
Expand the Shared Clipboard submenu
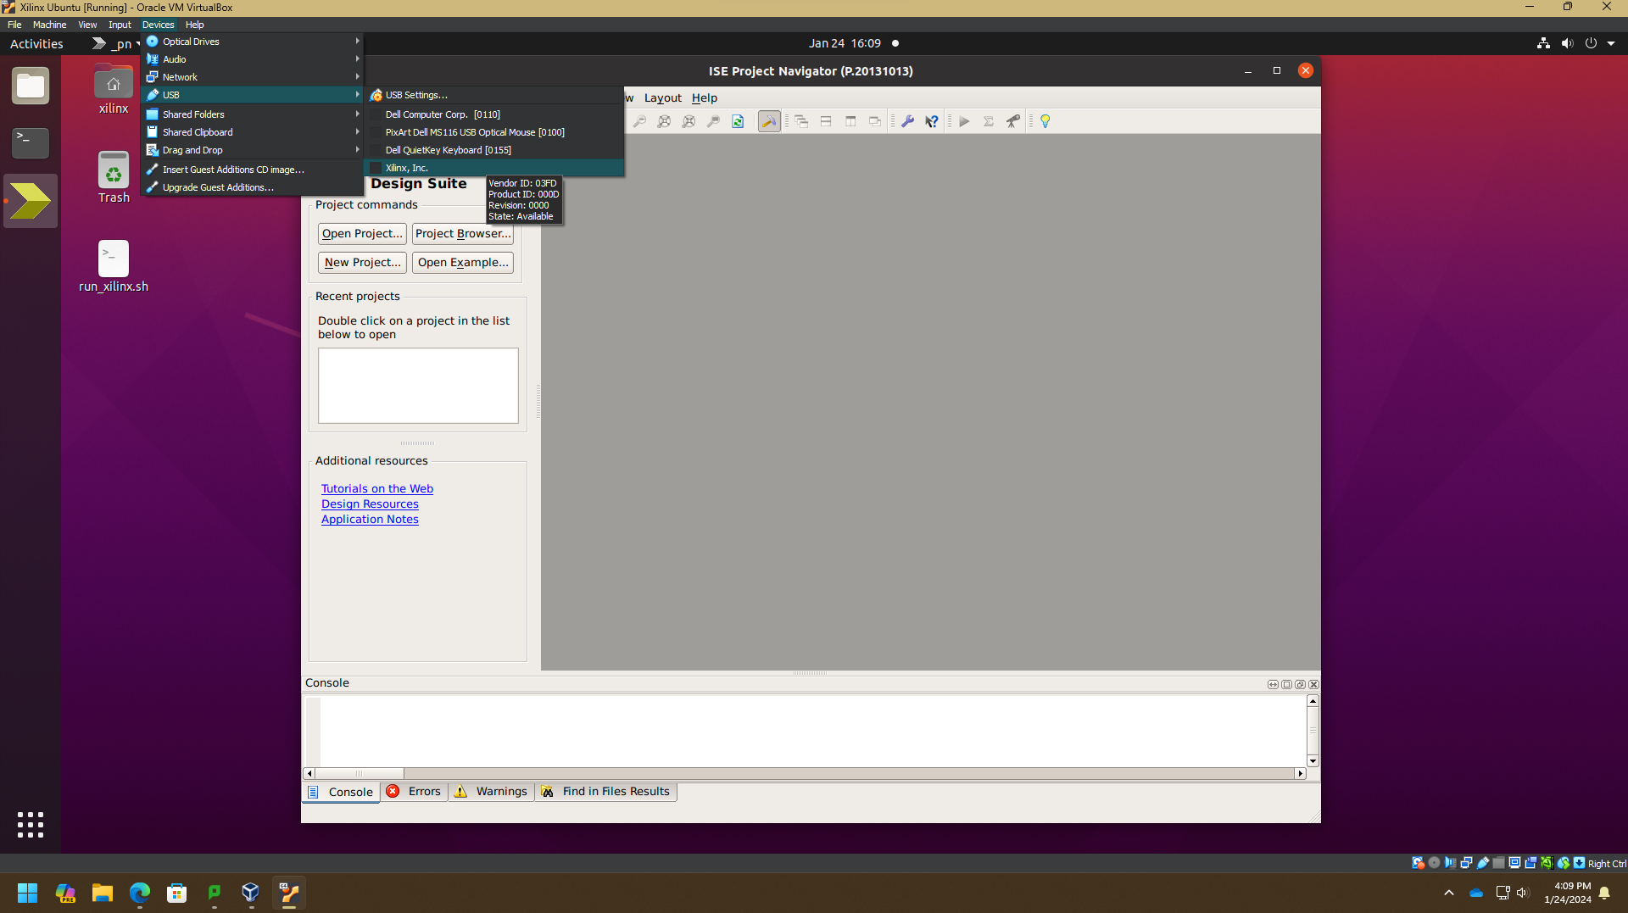click(x=253, y=132)
